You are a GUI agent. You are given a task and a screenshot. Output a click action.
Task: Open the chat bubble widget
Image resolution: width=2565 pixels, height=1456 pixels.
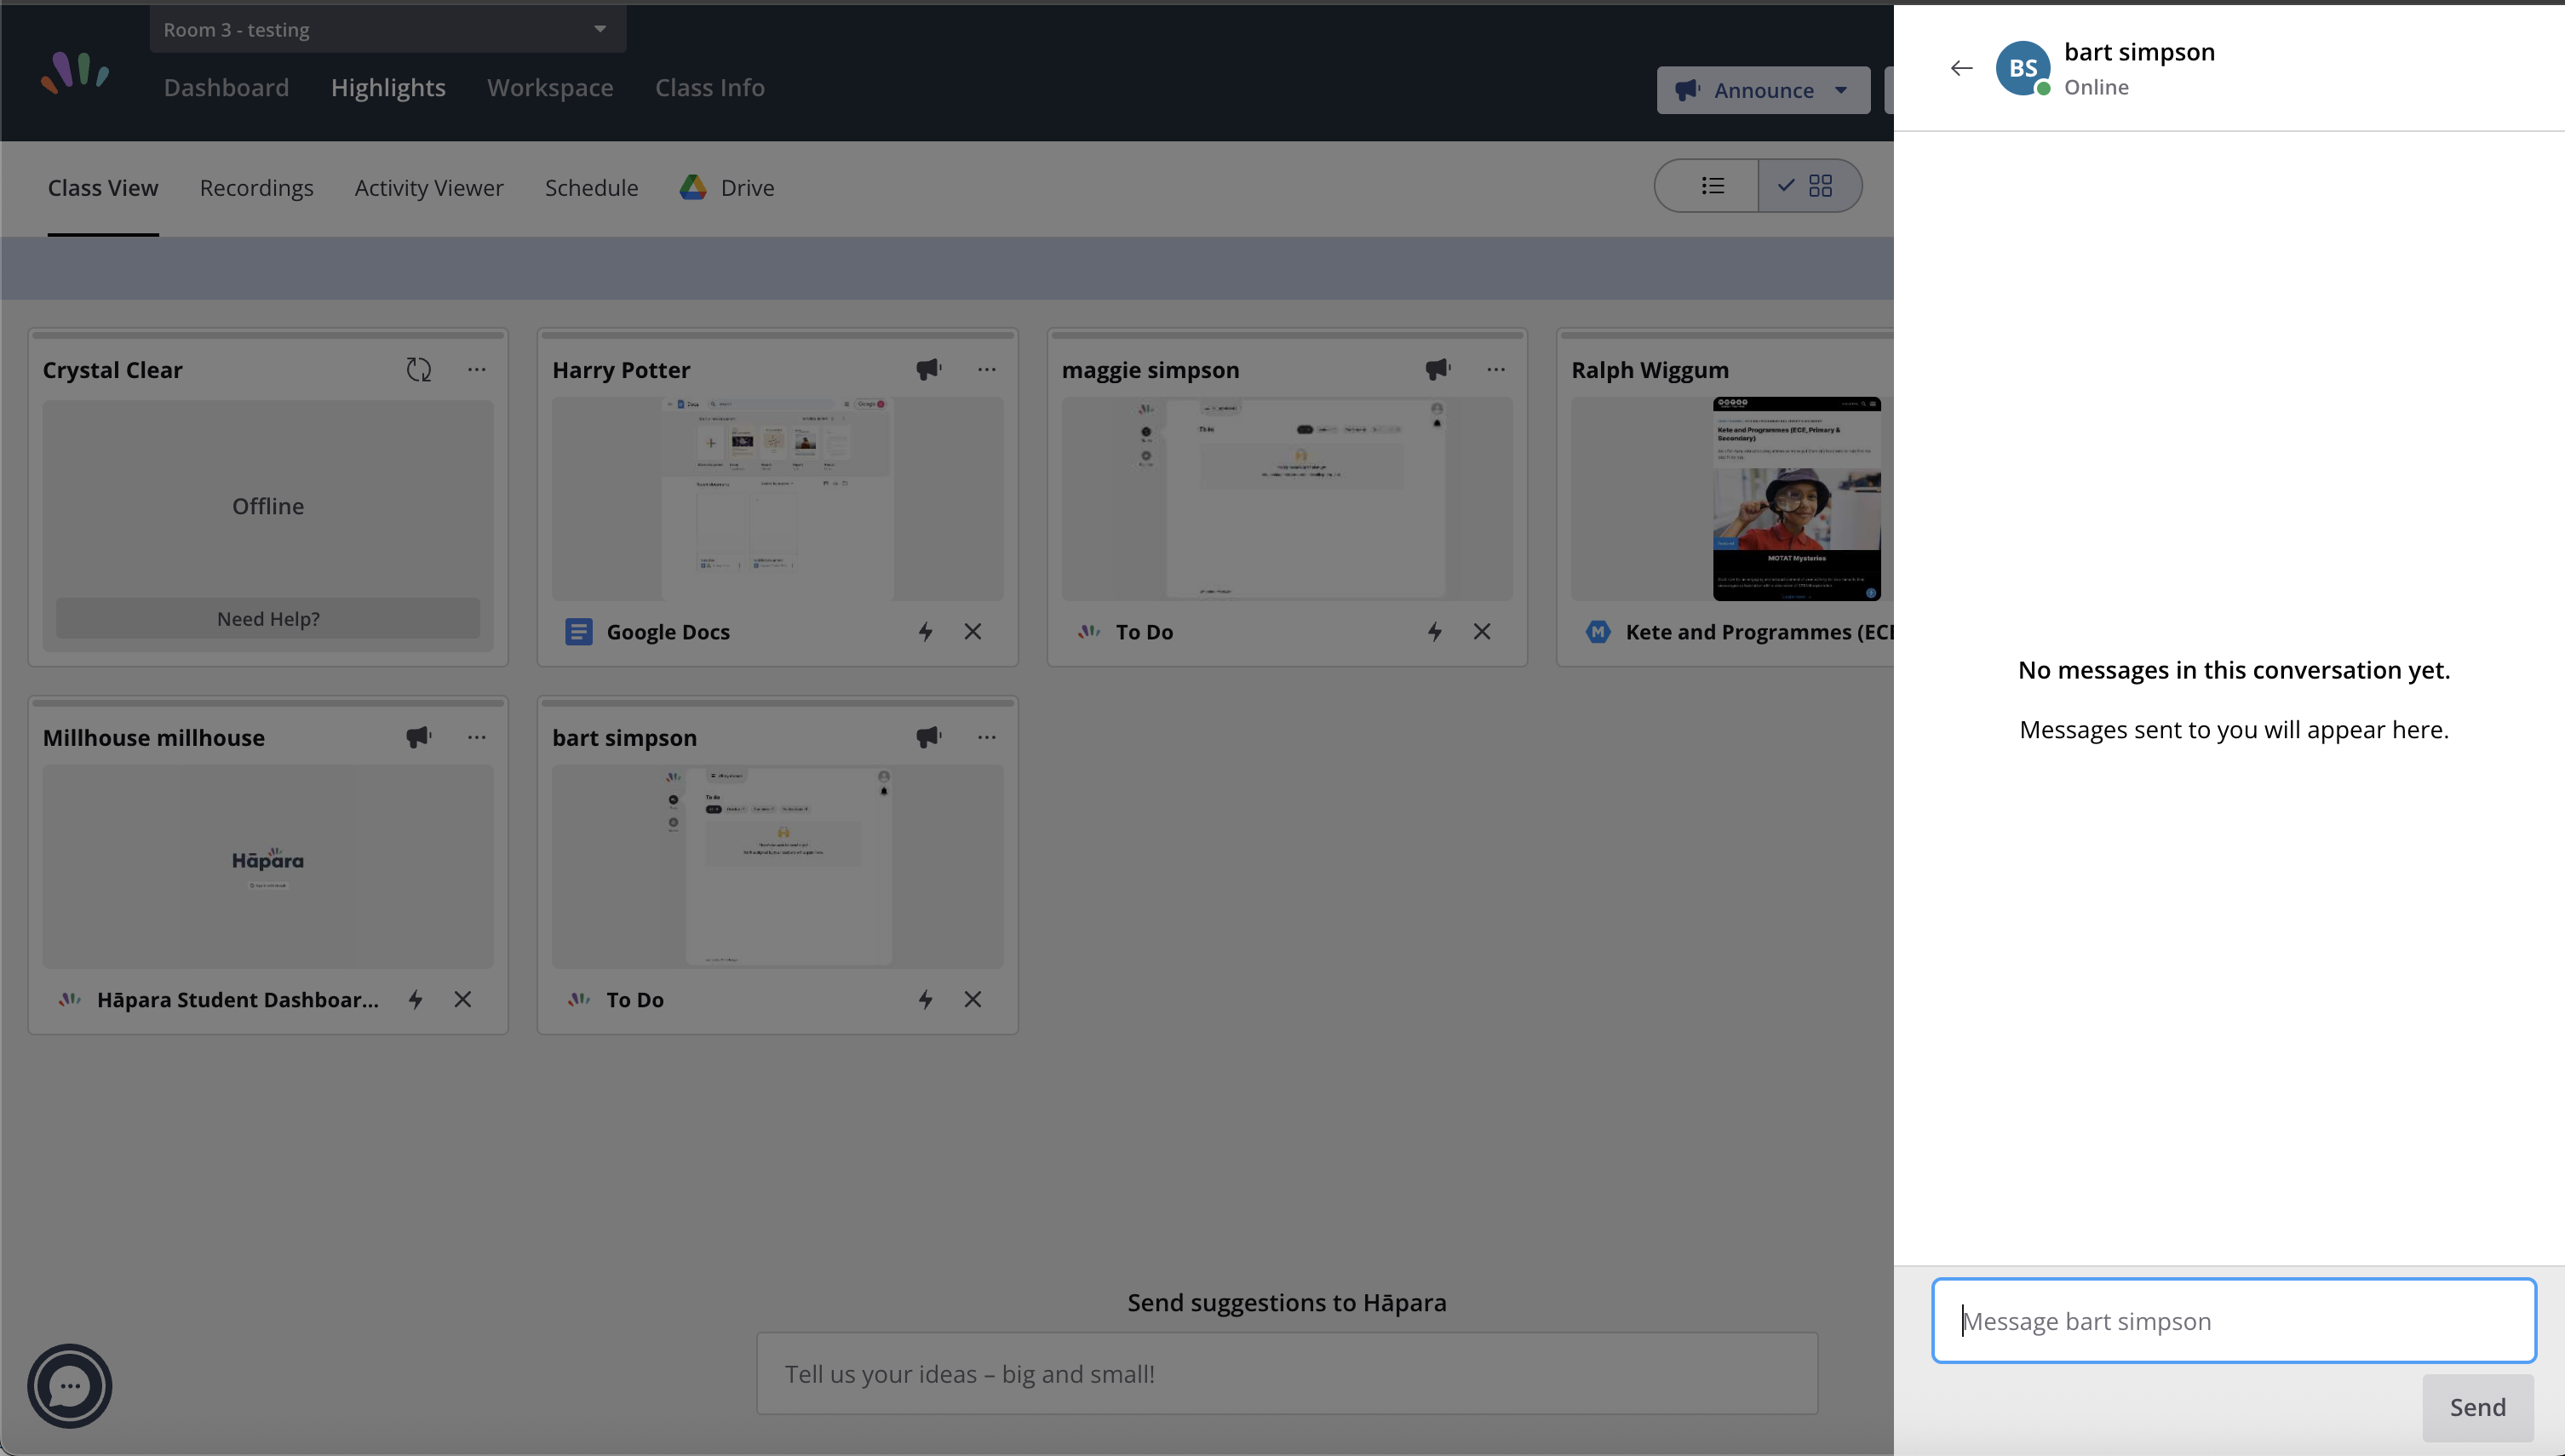click(70, 1386)
